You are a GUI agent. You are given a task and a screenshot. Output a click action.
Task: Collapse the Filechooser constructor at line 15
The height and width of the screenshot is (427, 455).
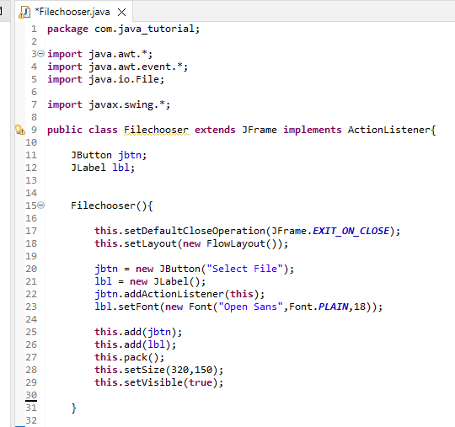coord(41,205)
